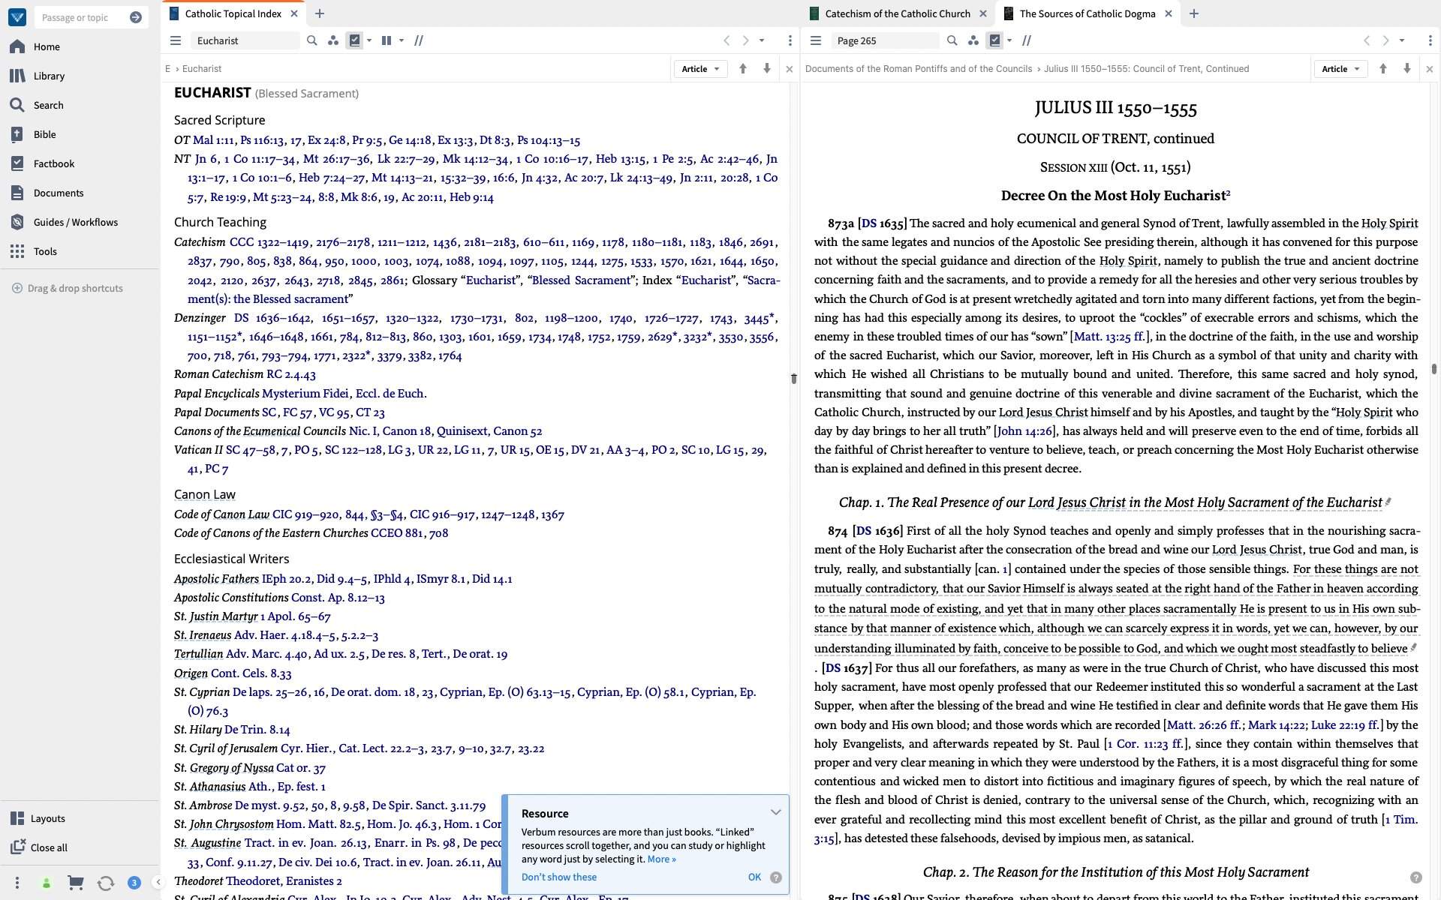Toggle the column layout icon in Topical Index
Image resolution: width=1441 pixels, height=900 pixels.
tap(387, 40)
